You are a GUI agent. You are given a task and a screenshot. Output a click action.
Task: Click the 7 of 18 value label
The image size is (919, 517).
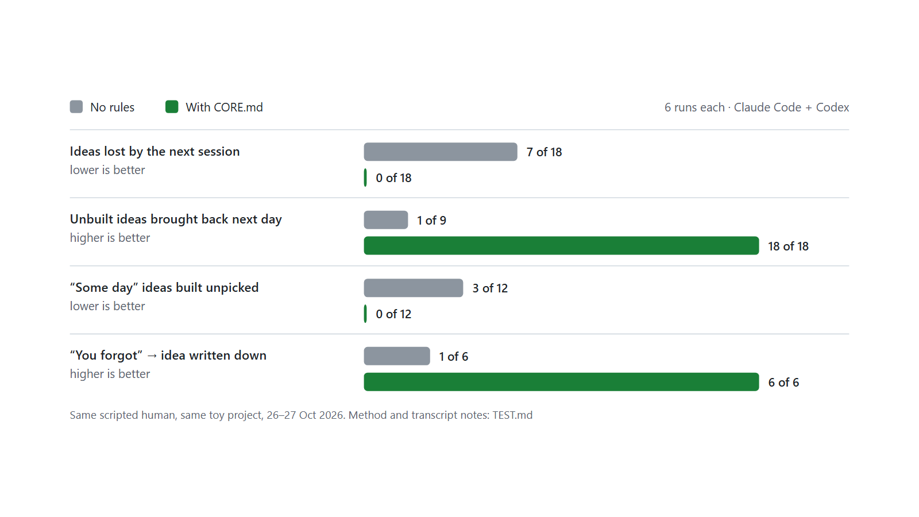pos(544,152)
